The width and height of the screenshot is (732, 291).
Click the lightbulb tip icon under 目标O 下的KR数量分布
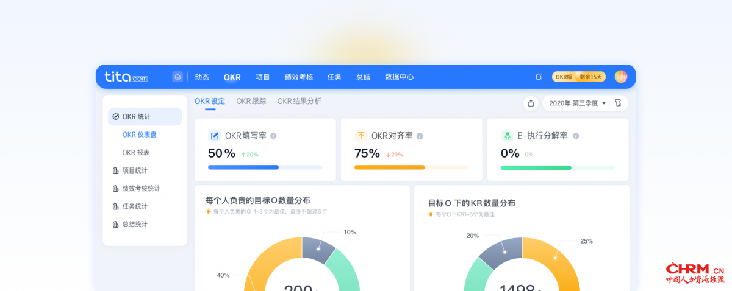(x=431, y=214)
